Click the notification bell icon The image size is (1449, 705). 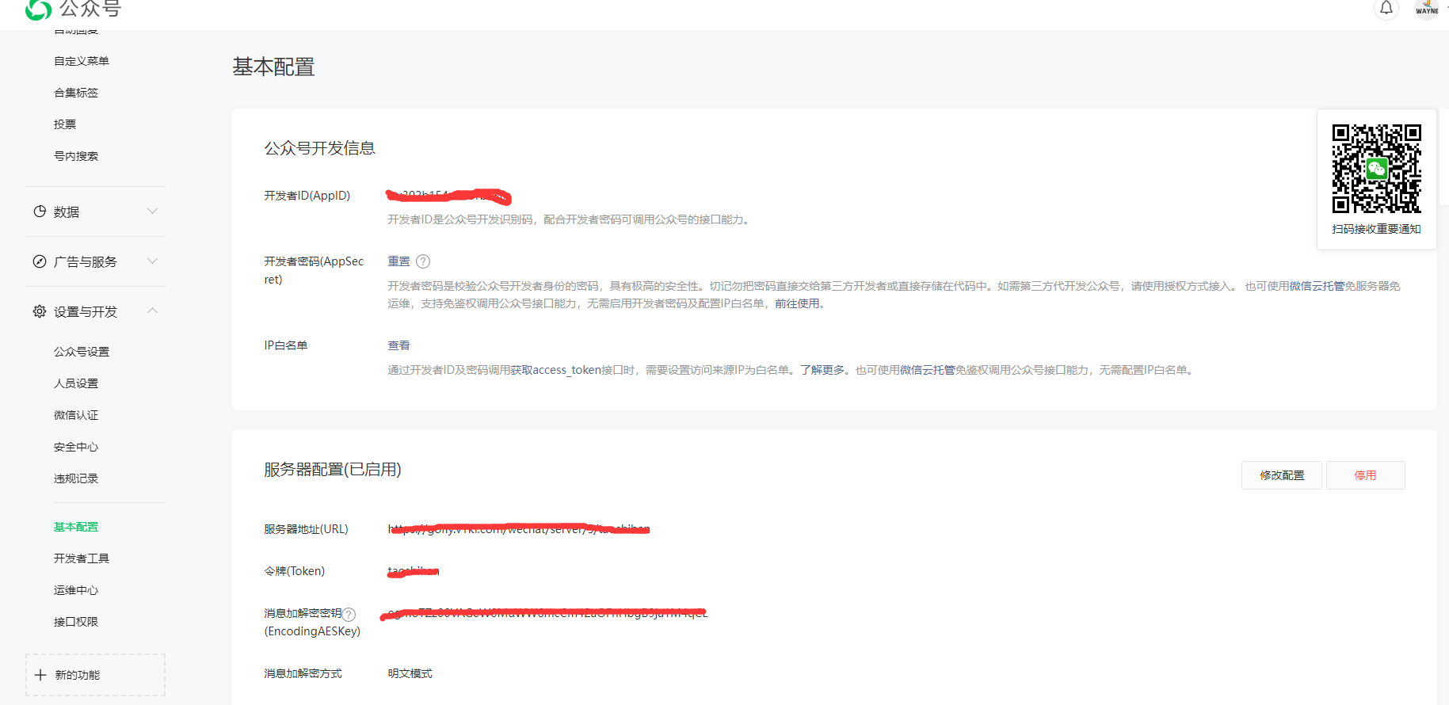click(1386, 9)
